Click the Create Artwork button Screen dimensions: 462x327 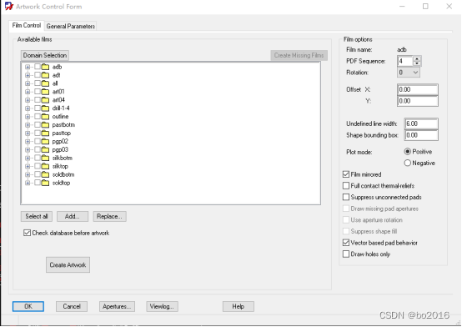pyautogui.click(x=68, y=264)
